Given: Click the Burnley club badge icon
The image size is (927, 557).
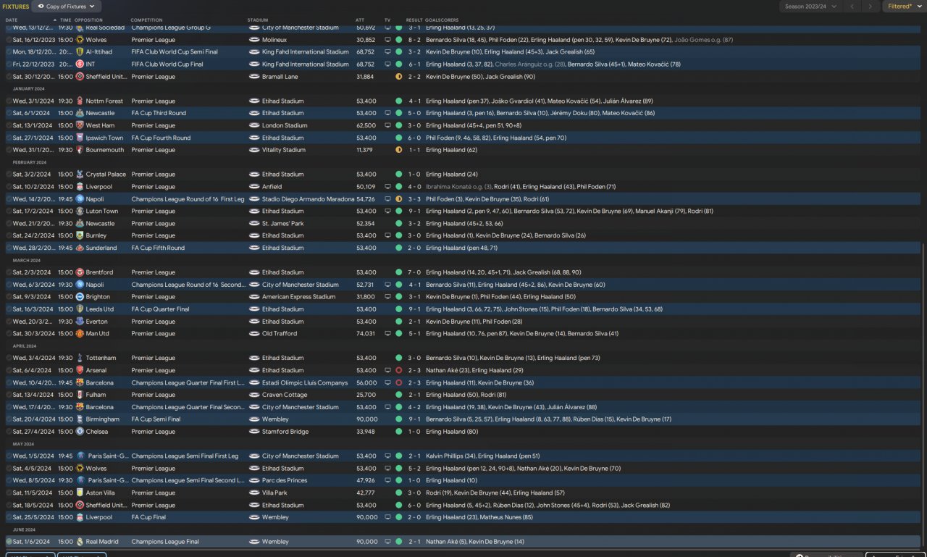Looking at the screenshot, I should 80,235.
